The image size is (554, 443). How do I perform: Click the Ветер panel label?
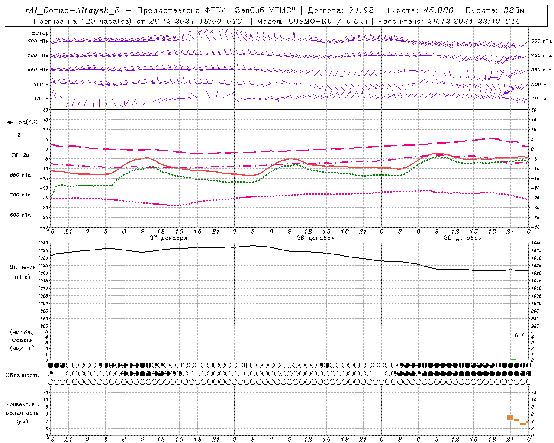(40, 33)
